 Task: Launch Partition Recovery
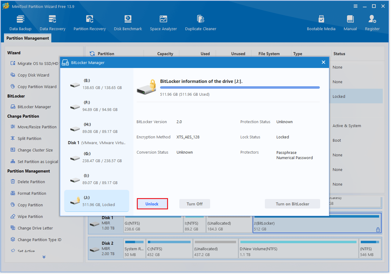point(90,23)
